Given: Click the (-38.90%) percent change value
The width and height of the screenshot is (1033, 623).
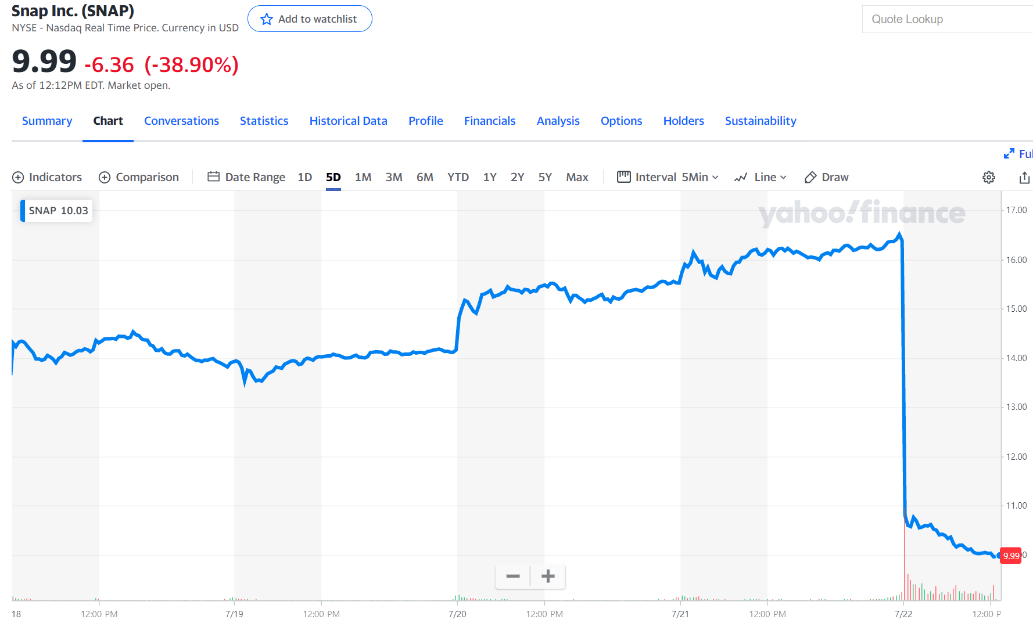Looking at the screenshot, I should point(192,64).
